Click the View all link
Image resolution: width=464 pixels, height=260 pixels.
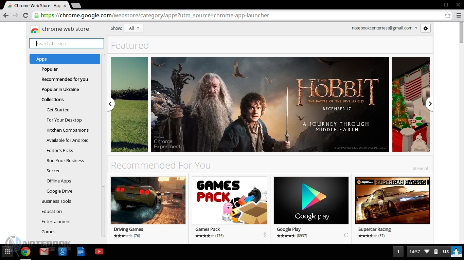pyautogui.click(x=421, y=169)
